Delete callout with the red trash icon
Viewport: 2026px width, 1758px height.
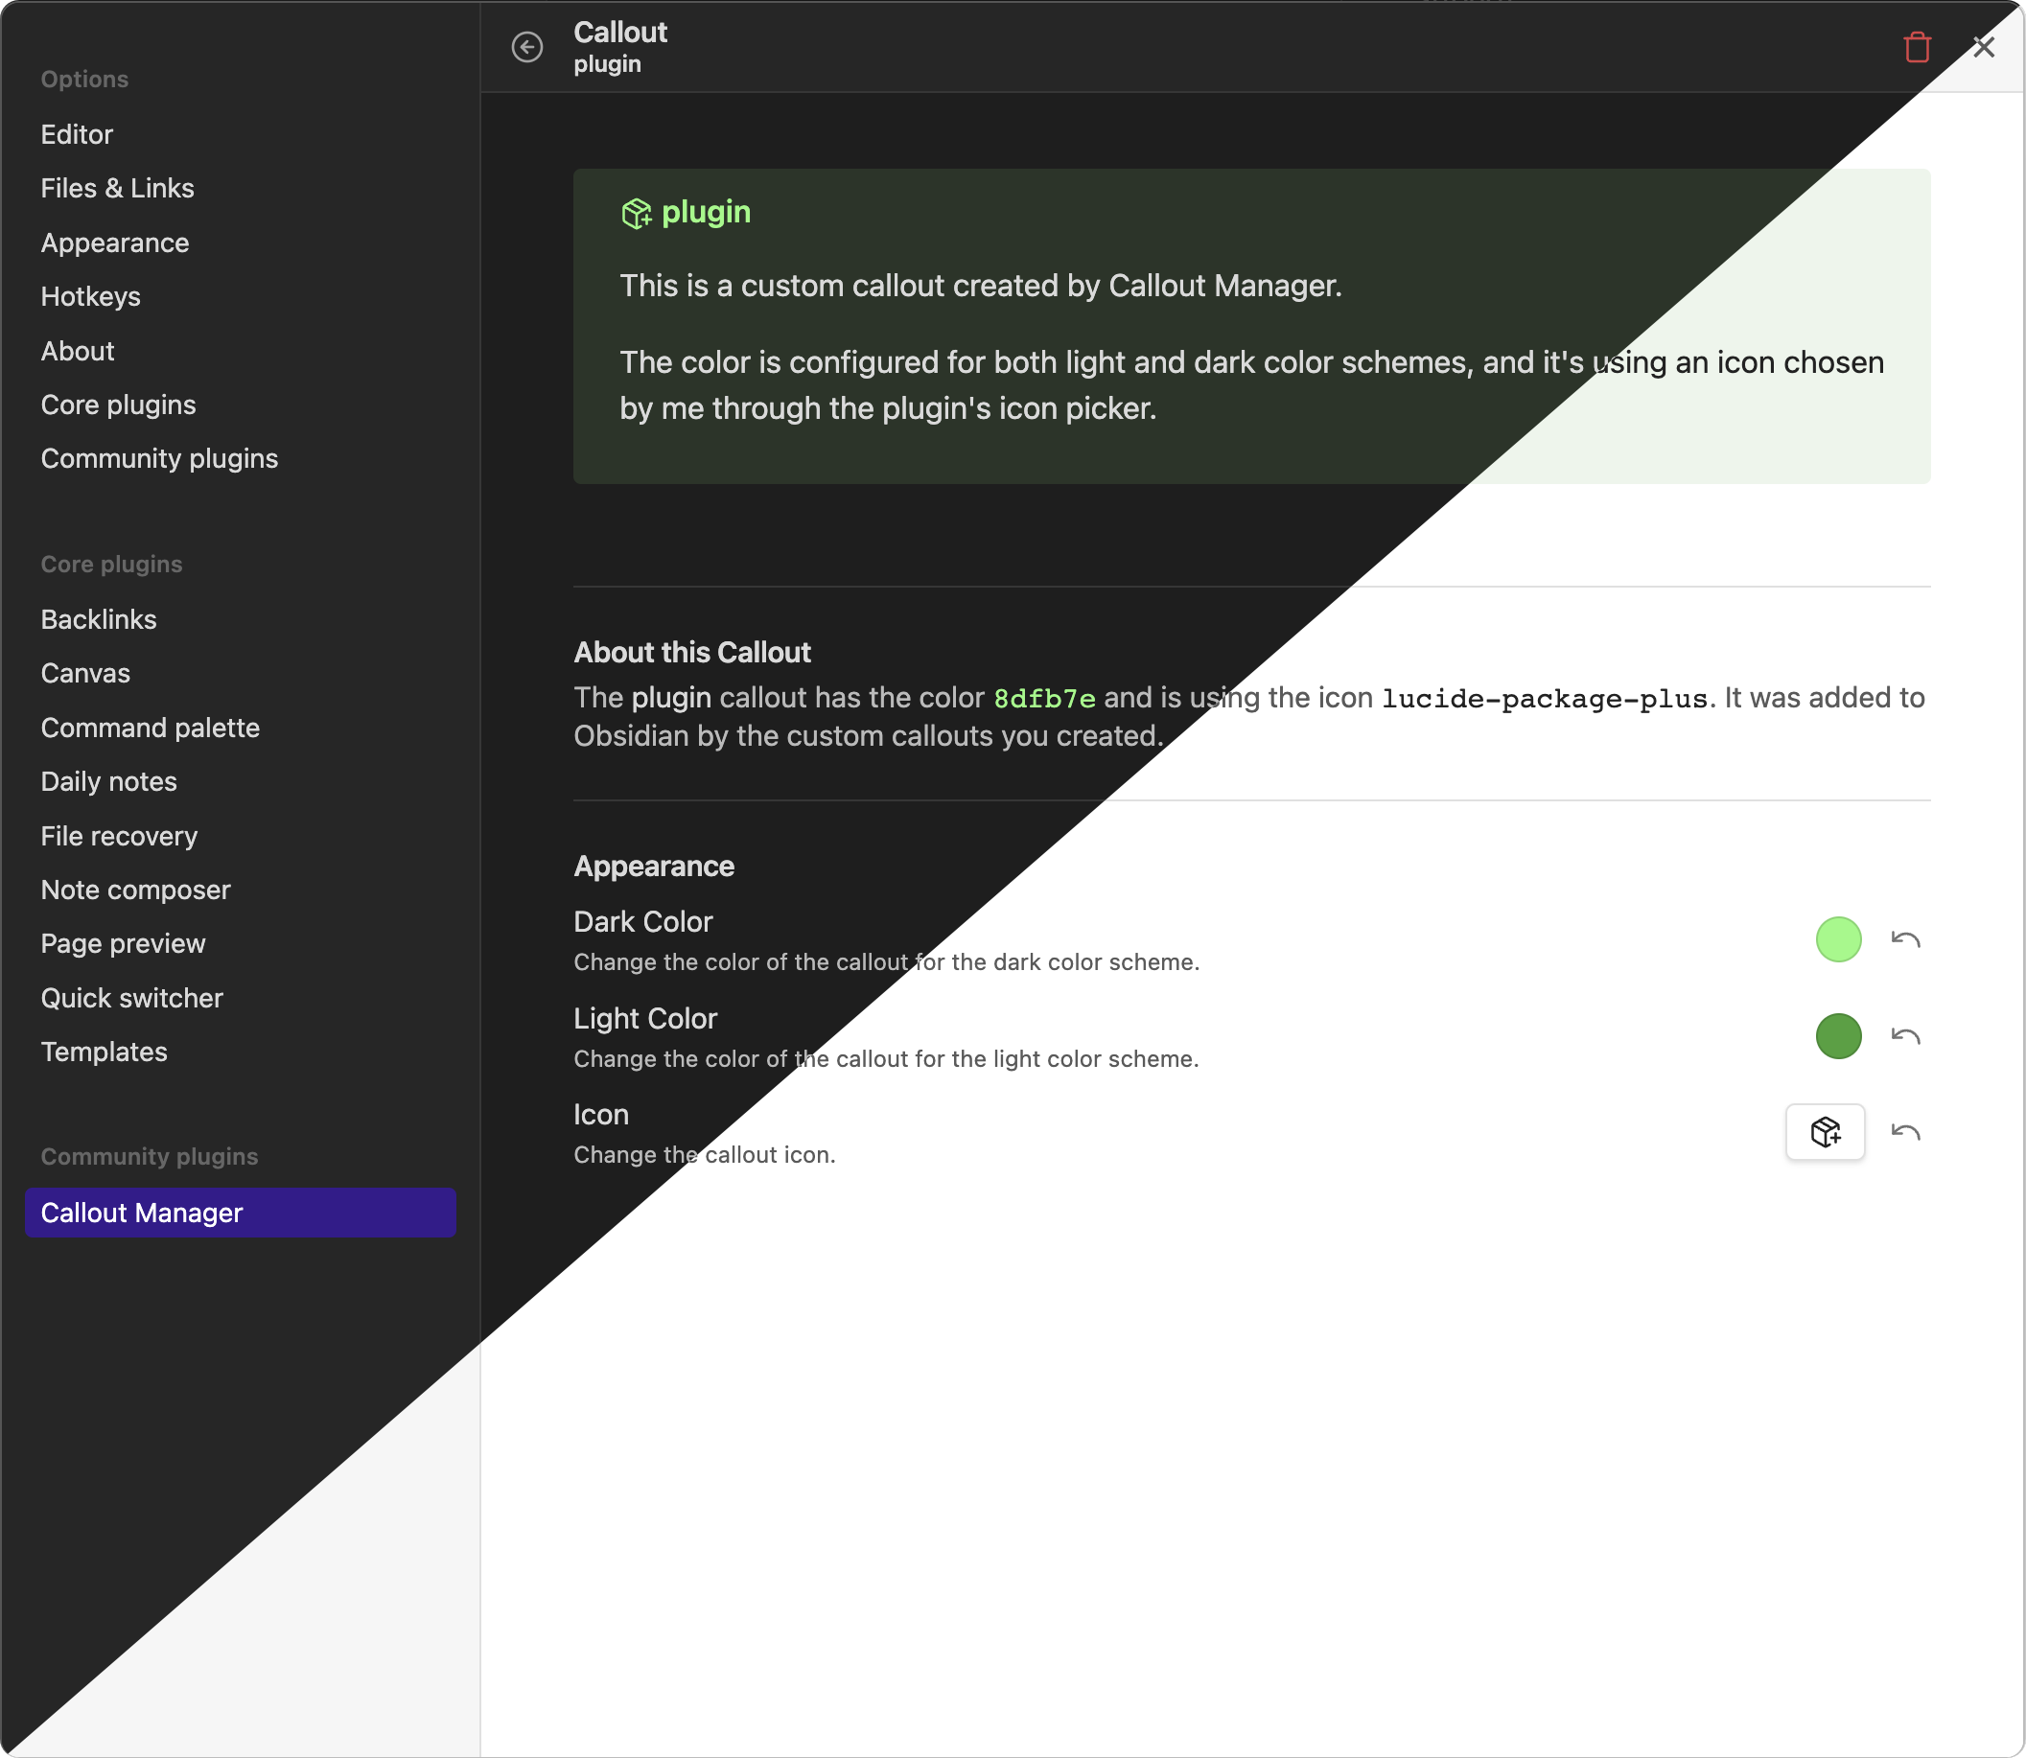[1916, 47]
